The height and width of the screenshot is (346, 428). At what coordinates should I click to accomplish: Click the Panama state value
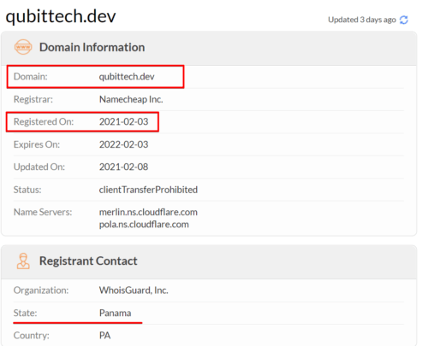tap(115, 313)
